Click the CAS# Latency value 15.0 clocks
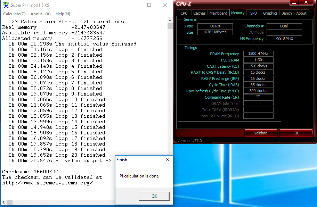Image resolution: width=317 pixels, height=207 pixels. click(258, 66)
